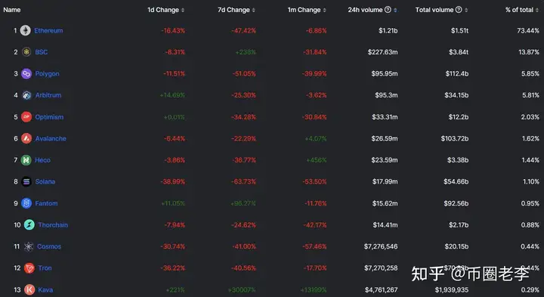Open the Thorchain chain link
Image resolution: width=544 pixels, height=297 pixels.
pos(53,225)
